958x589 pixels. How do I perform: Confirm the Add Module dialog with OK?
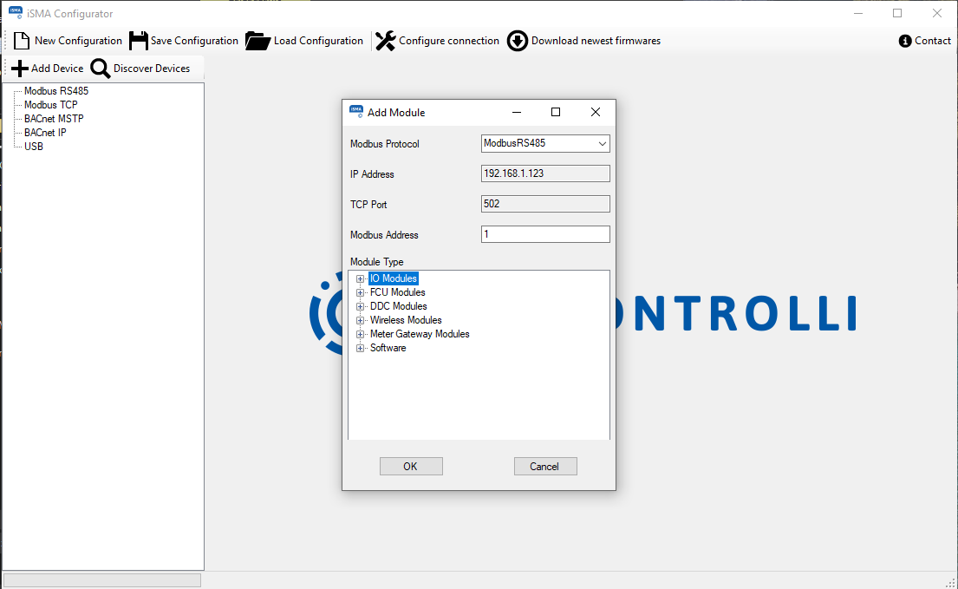(411, 466)
